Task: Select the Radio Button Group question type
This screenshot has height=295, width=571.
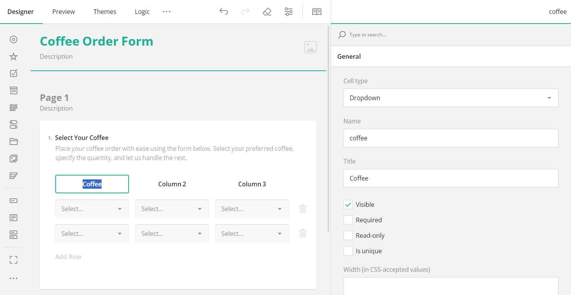Action: (13, 39)
